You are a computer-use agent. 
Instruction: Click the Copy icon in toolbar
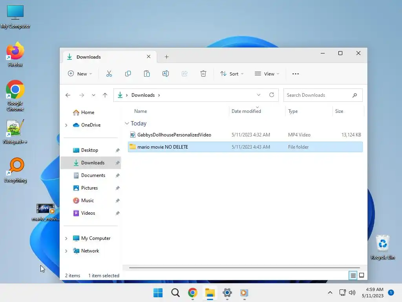coord(128,74)
